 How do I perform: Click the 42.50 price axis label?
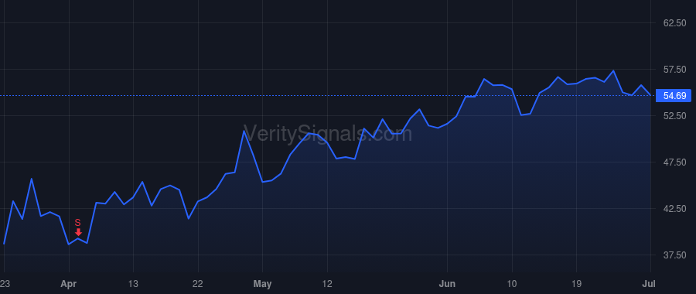tap(674, 209)
